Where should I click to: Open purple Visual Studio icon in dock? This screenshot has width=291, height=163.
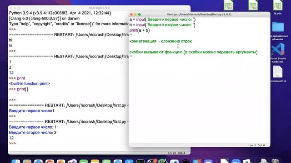[x=72, y=161]
